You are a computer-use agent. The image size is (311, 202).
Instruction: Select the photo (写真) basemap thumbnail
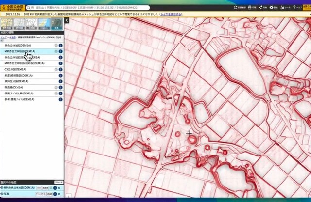[56, 24]
